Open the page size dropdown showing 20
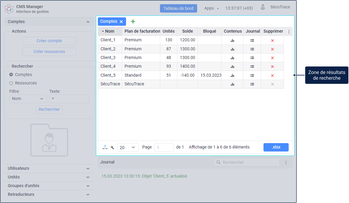349x203 pixels. pos(128,147)
